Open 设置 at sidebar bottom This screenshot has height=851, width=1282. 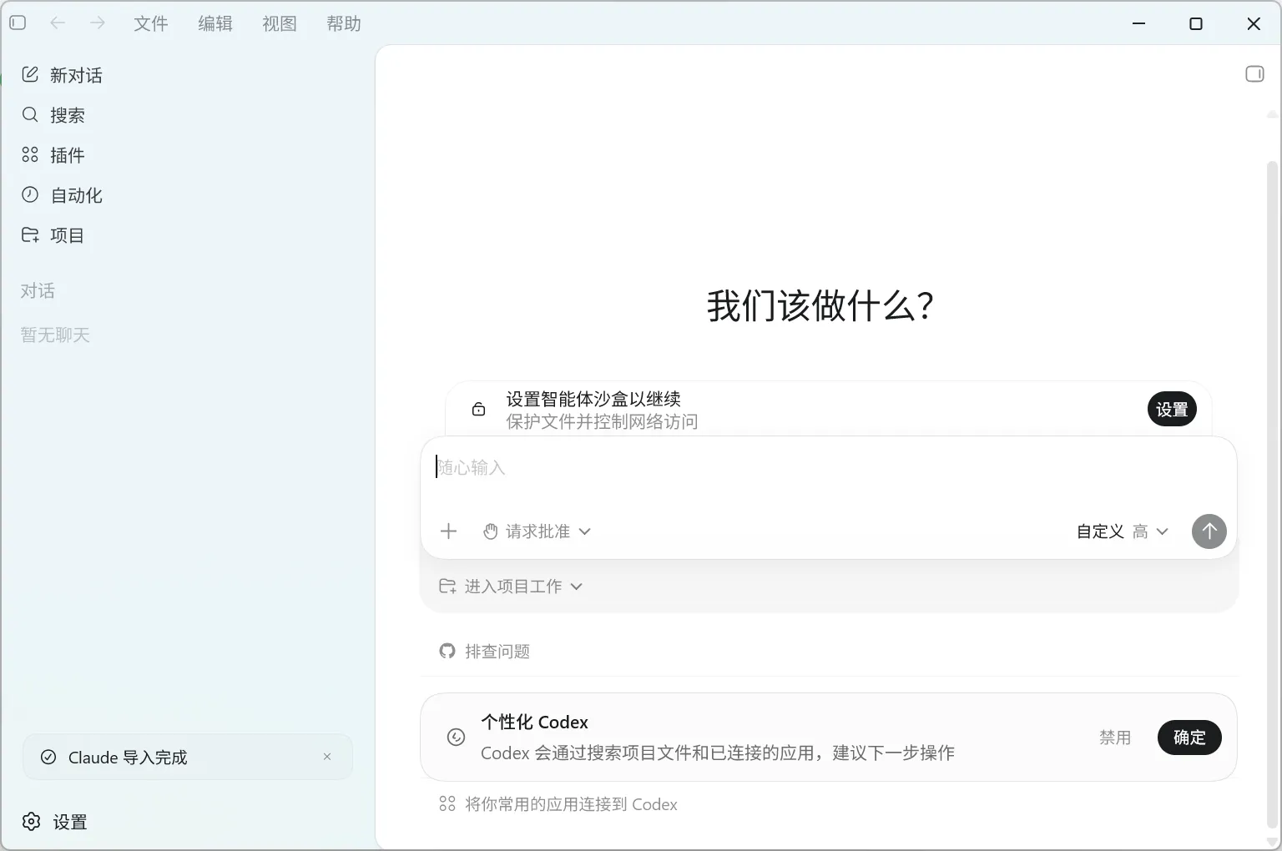tap(55, 822)
